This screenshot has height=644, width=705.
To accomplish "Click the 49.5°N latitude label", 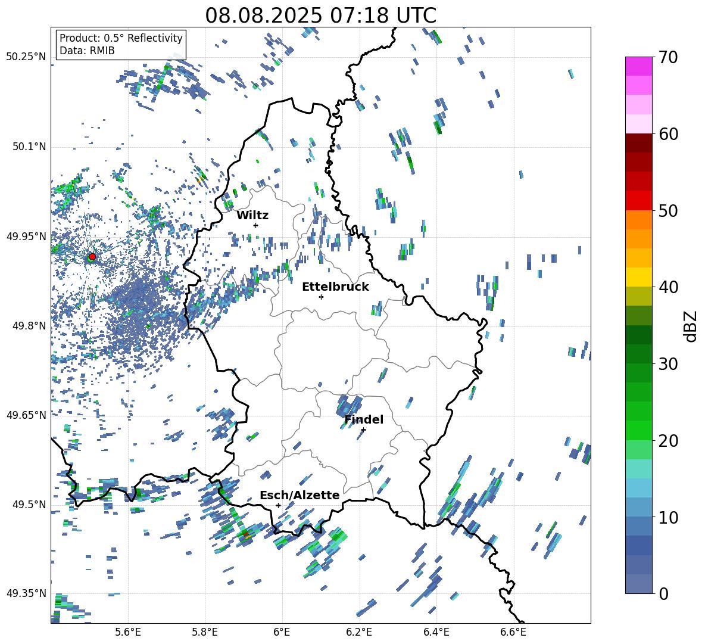I will pos(29,504).
